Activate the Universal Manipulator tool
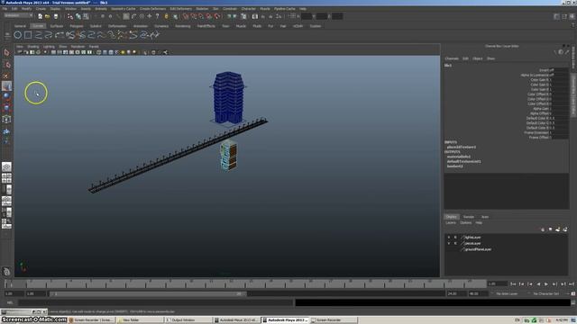The image size is (577, 324). click(x=6, y=119)
